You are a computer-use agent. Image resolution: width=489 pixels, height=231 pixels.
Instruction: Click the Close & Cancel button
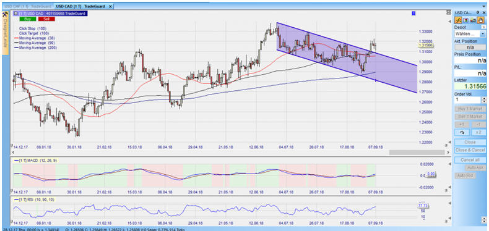[x=470, y=150]
